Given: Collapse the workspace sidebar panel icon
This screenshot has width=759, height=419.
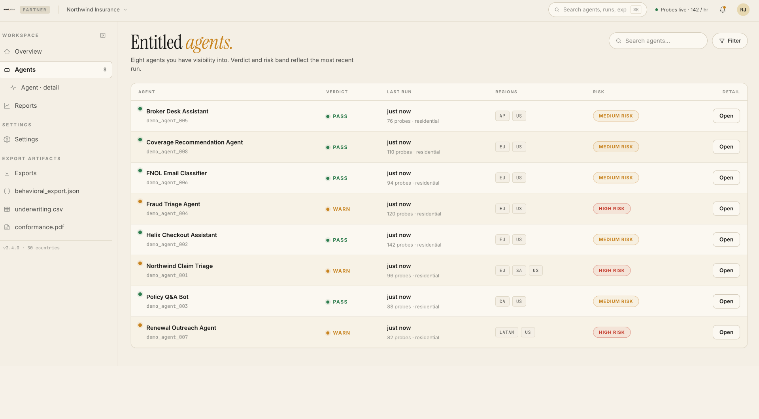Looking at the screenshot, I should 103,36.
